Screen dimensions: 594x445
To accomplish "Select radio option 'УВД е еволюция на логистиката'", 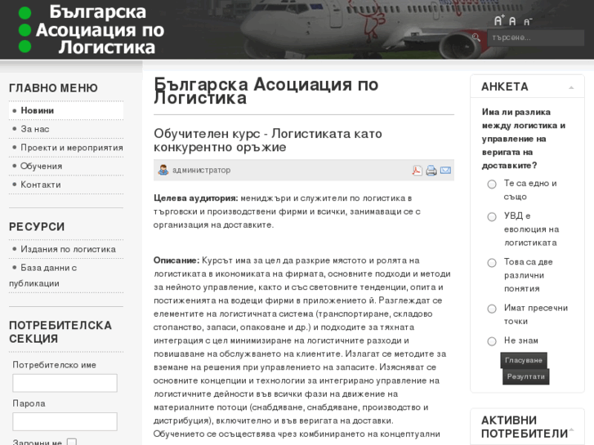I will click(x=492, y=216).
